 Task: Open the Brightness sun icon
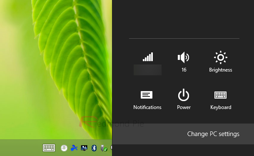220,57
